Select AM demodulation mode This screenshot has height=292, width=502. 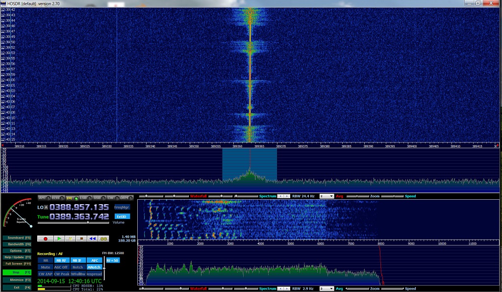click(42, 198)
